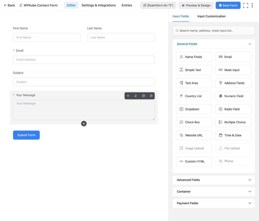Image resolution: width=259 pixels, height=221 pixels.
Task: Click the field search input box
Action: pos(214,31)
